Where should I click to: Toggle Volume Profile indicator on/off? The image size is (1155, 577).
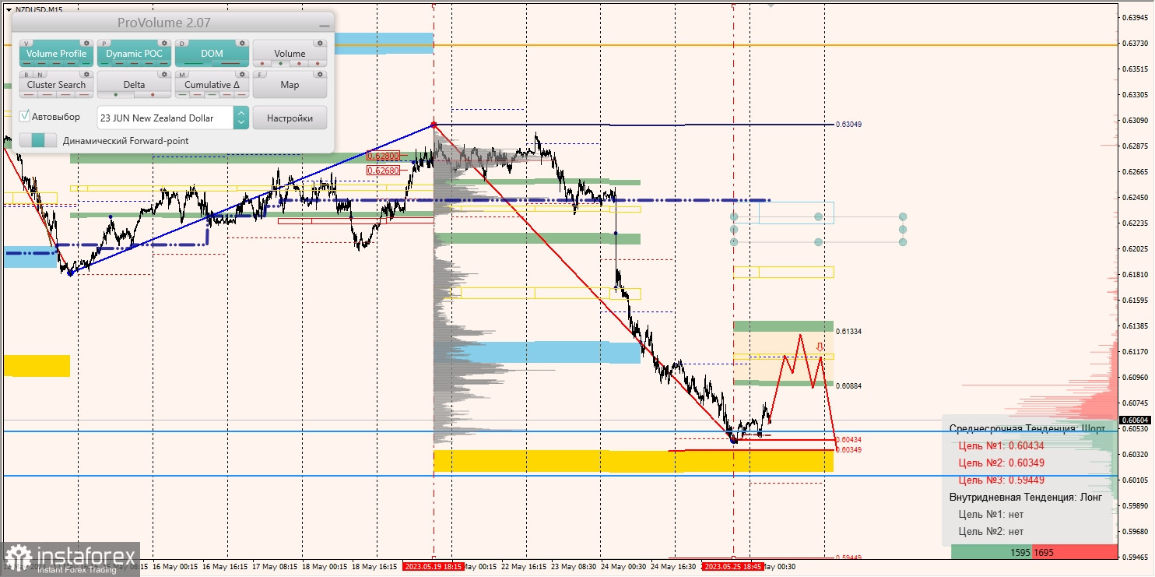(56, 53)
